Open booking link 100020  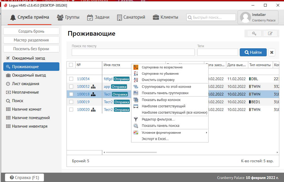(83, 110)
